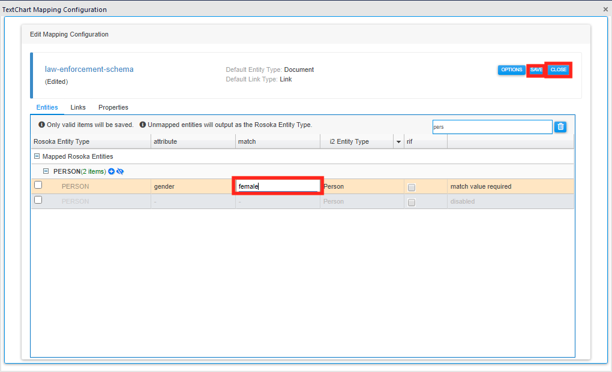The height and width of the screenshot is (372, 612).
Task: Collapse the PERSON(2 items) group
Action: click(46, 171)
